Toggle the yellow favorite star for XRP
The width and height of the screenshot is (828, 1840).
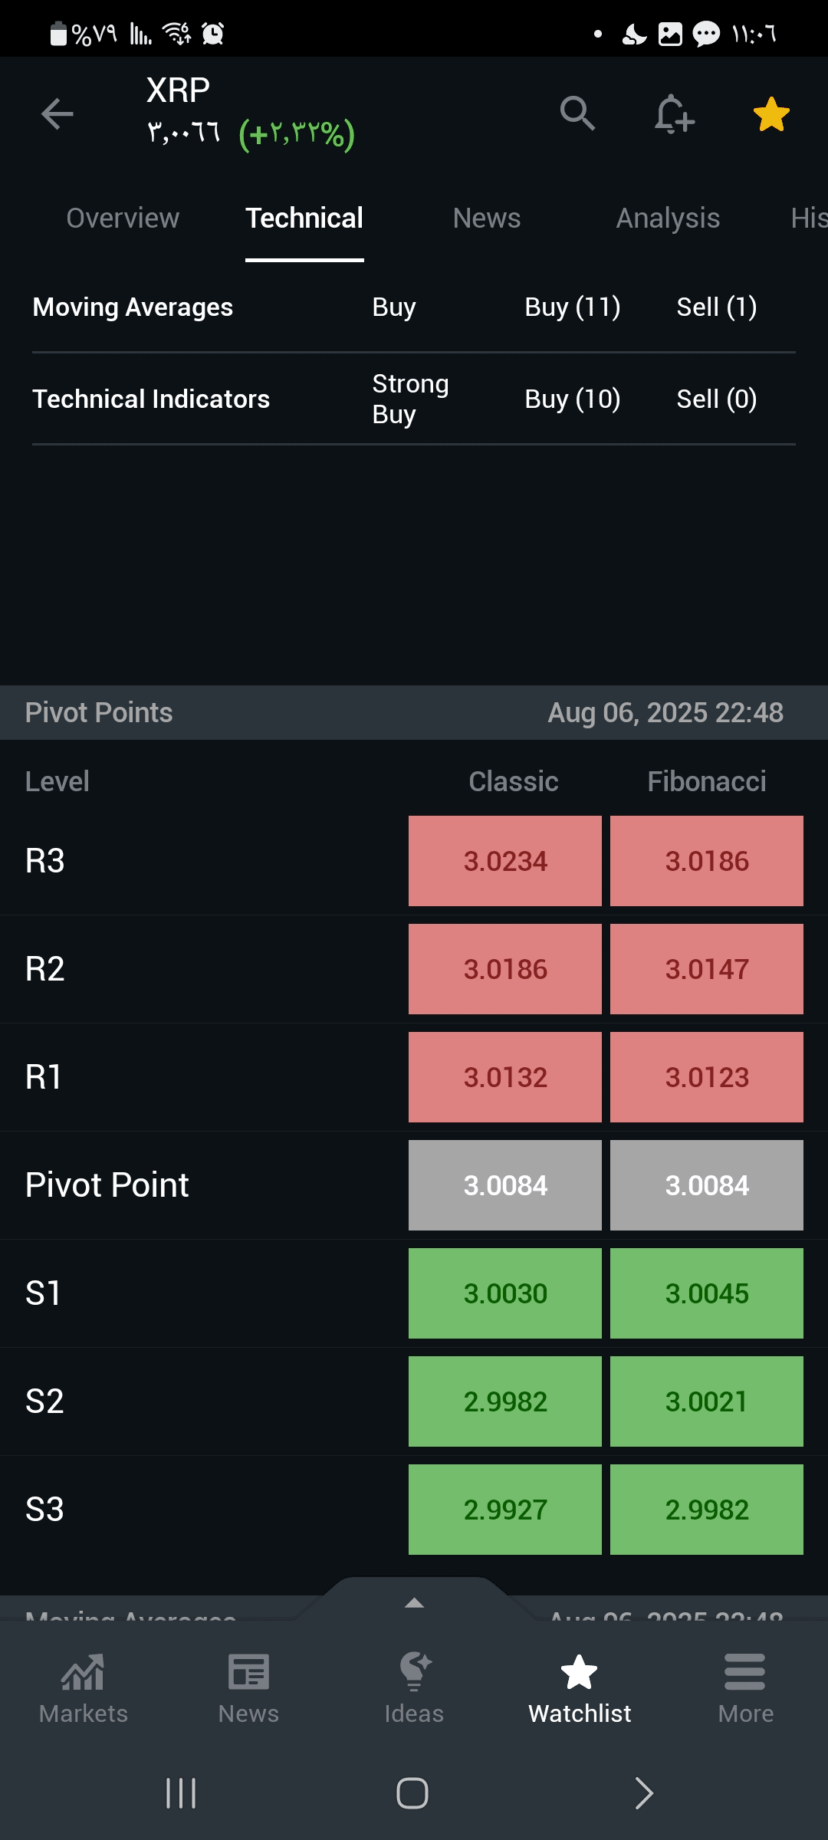[771, 114]
